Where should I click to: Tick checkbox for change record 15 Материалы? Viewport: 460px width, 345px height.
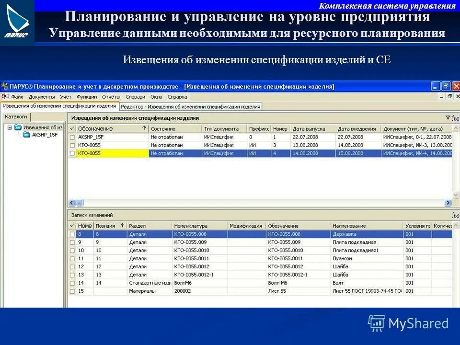pyautogui.click(x=72, y=291)
